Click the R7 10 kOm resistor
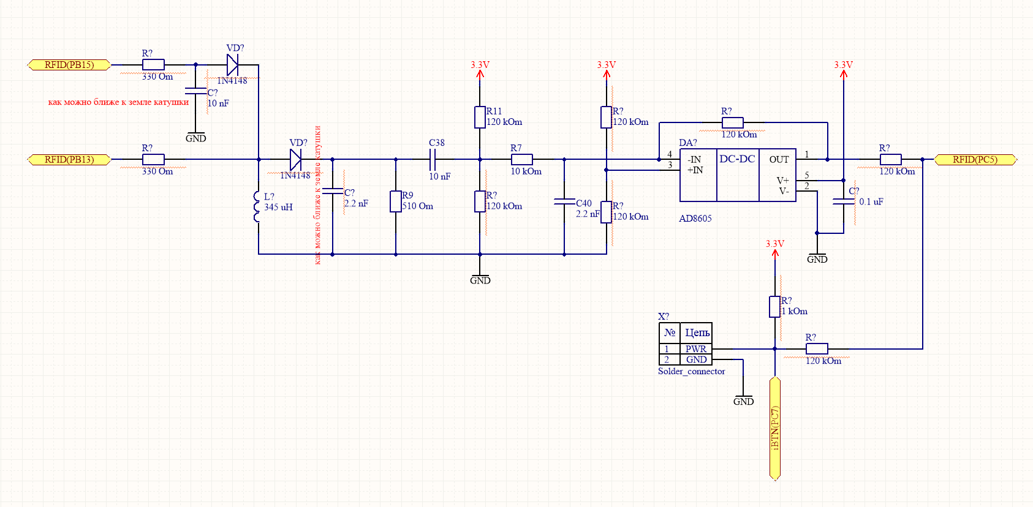Viewport: 1033px width, 507px height. pyautogui.click(x=522, y=159)
